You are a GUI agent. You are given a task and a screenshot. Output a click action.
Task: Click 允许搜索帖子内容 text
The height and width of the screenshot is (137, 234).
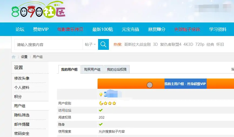(x=112, y=132)
